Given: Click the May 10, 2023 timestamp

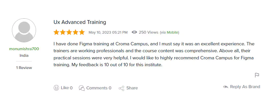Looking at the screenshot, I should (108, 32).
